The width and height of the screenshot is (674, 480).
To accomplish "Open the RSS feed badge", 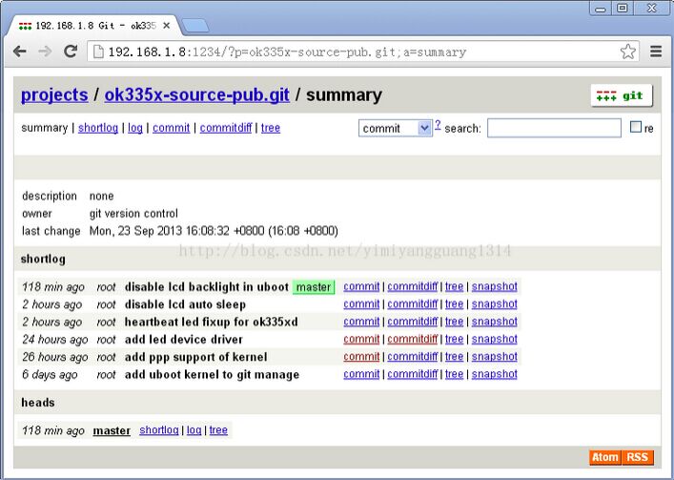I will (x=638, y=457).
